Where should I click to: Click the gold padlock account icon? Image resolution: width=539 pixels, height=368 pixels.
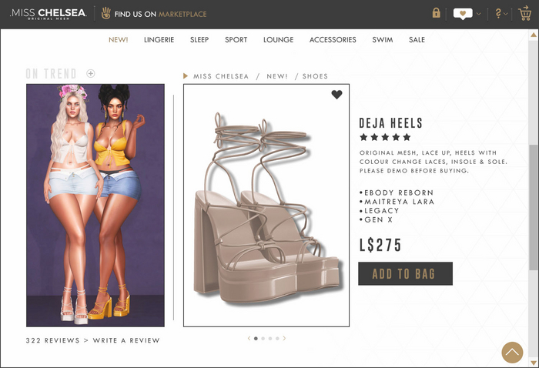point(437,13)
